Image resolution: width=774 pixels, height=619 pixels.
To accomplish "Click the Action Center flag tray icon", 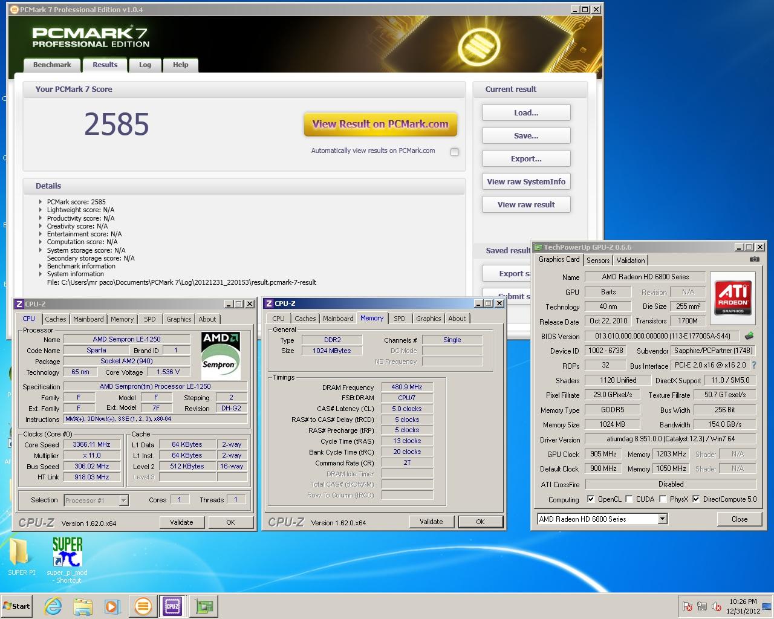I will [687, 606].
